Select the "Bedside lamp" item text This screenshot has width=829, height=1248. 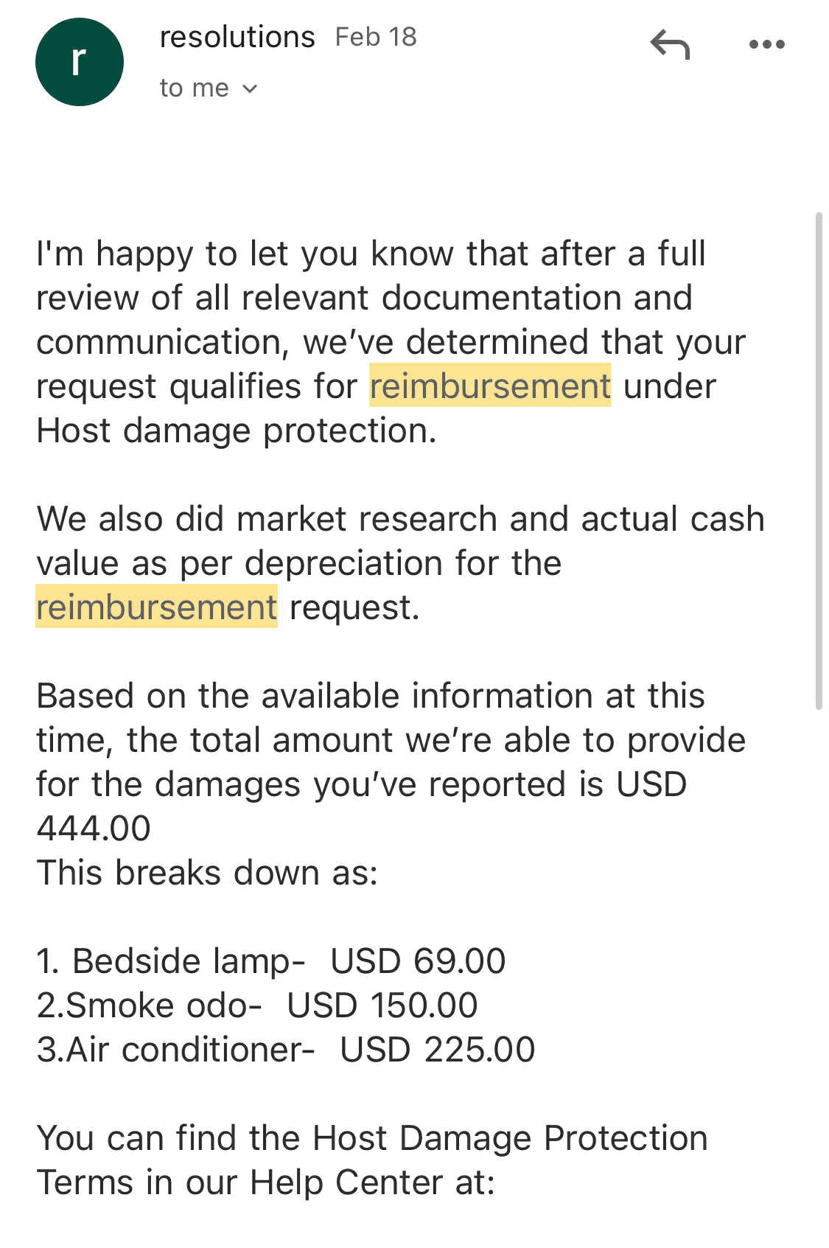(188, 961)
